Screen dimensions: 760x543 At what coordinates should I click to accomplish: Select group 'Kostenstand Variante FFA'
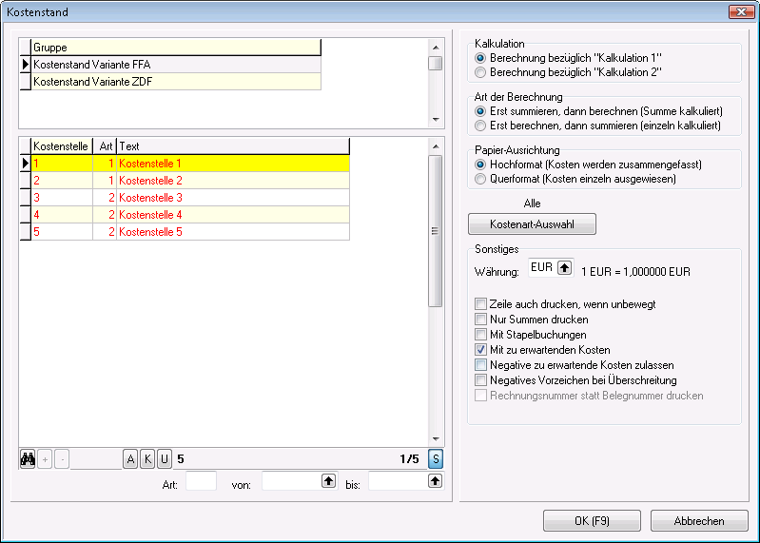(176, 65)
